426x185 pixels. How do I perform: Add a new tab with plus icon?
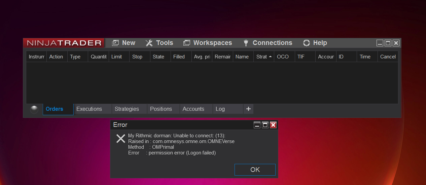click(x=248, y=109)
